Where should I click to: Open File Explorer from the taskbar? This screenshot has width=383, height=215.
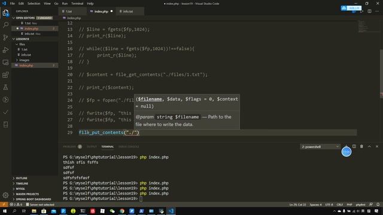point(34,211)
